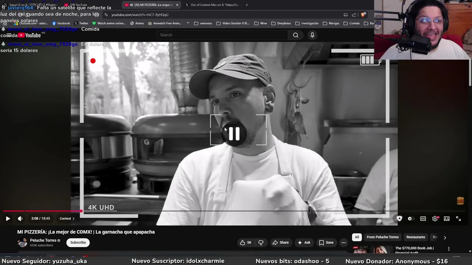
Task: Open the Facebook bookmark
Action: tap(61, 23)
